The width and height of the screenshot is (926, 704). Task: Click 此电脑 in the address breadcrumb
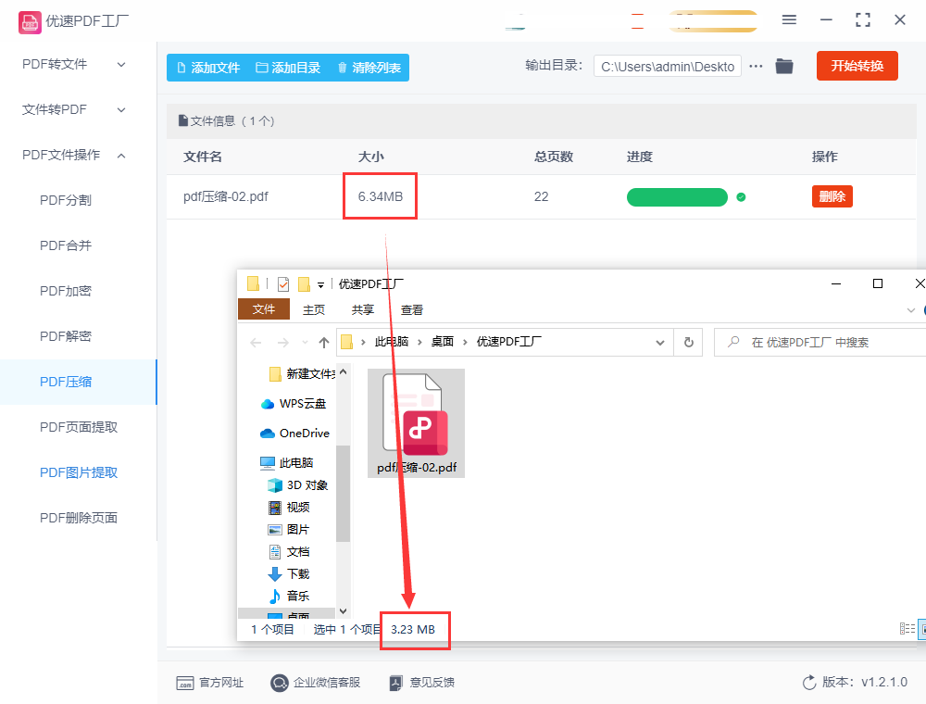(392, 342)
